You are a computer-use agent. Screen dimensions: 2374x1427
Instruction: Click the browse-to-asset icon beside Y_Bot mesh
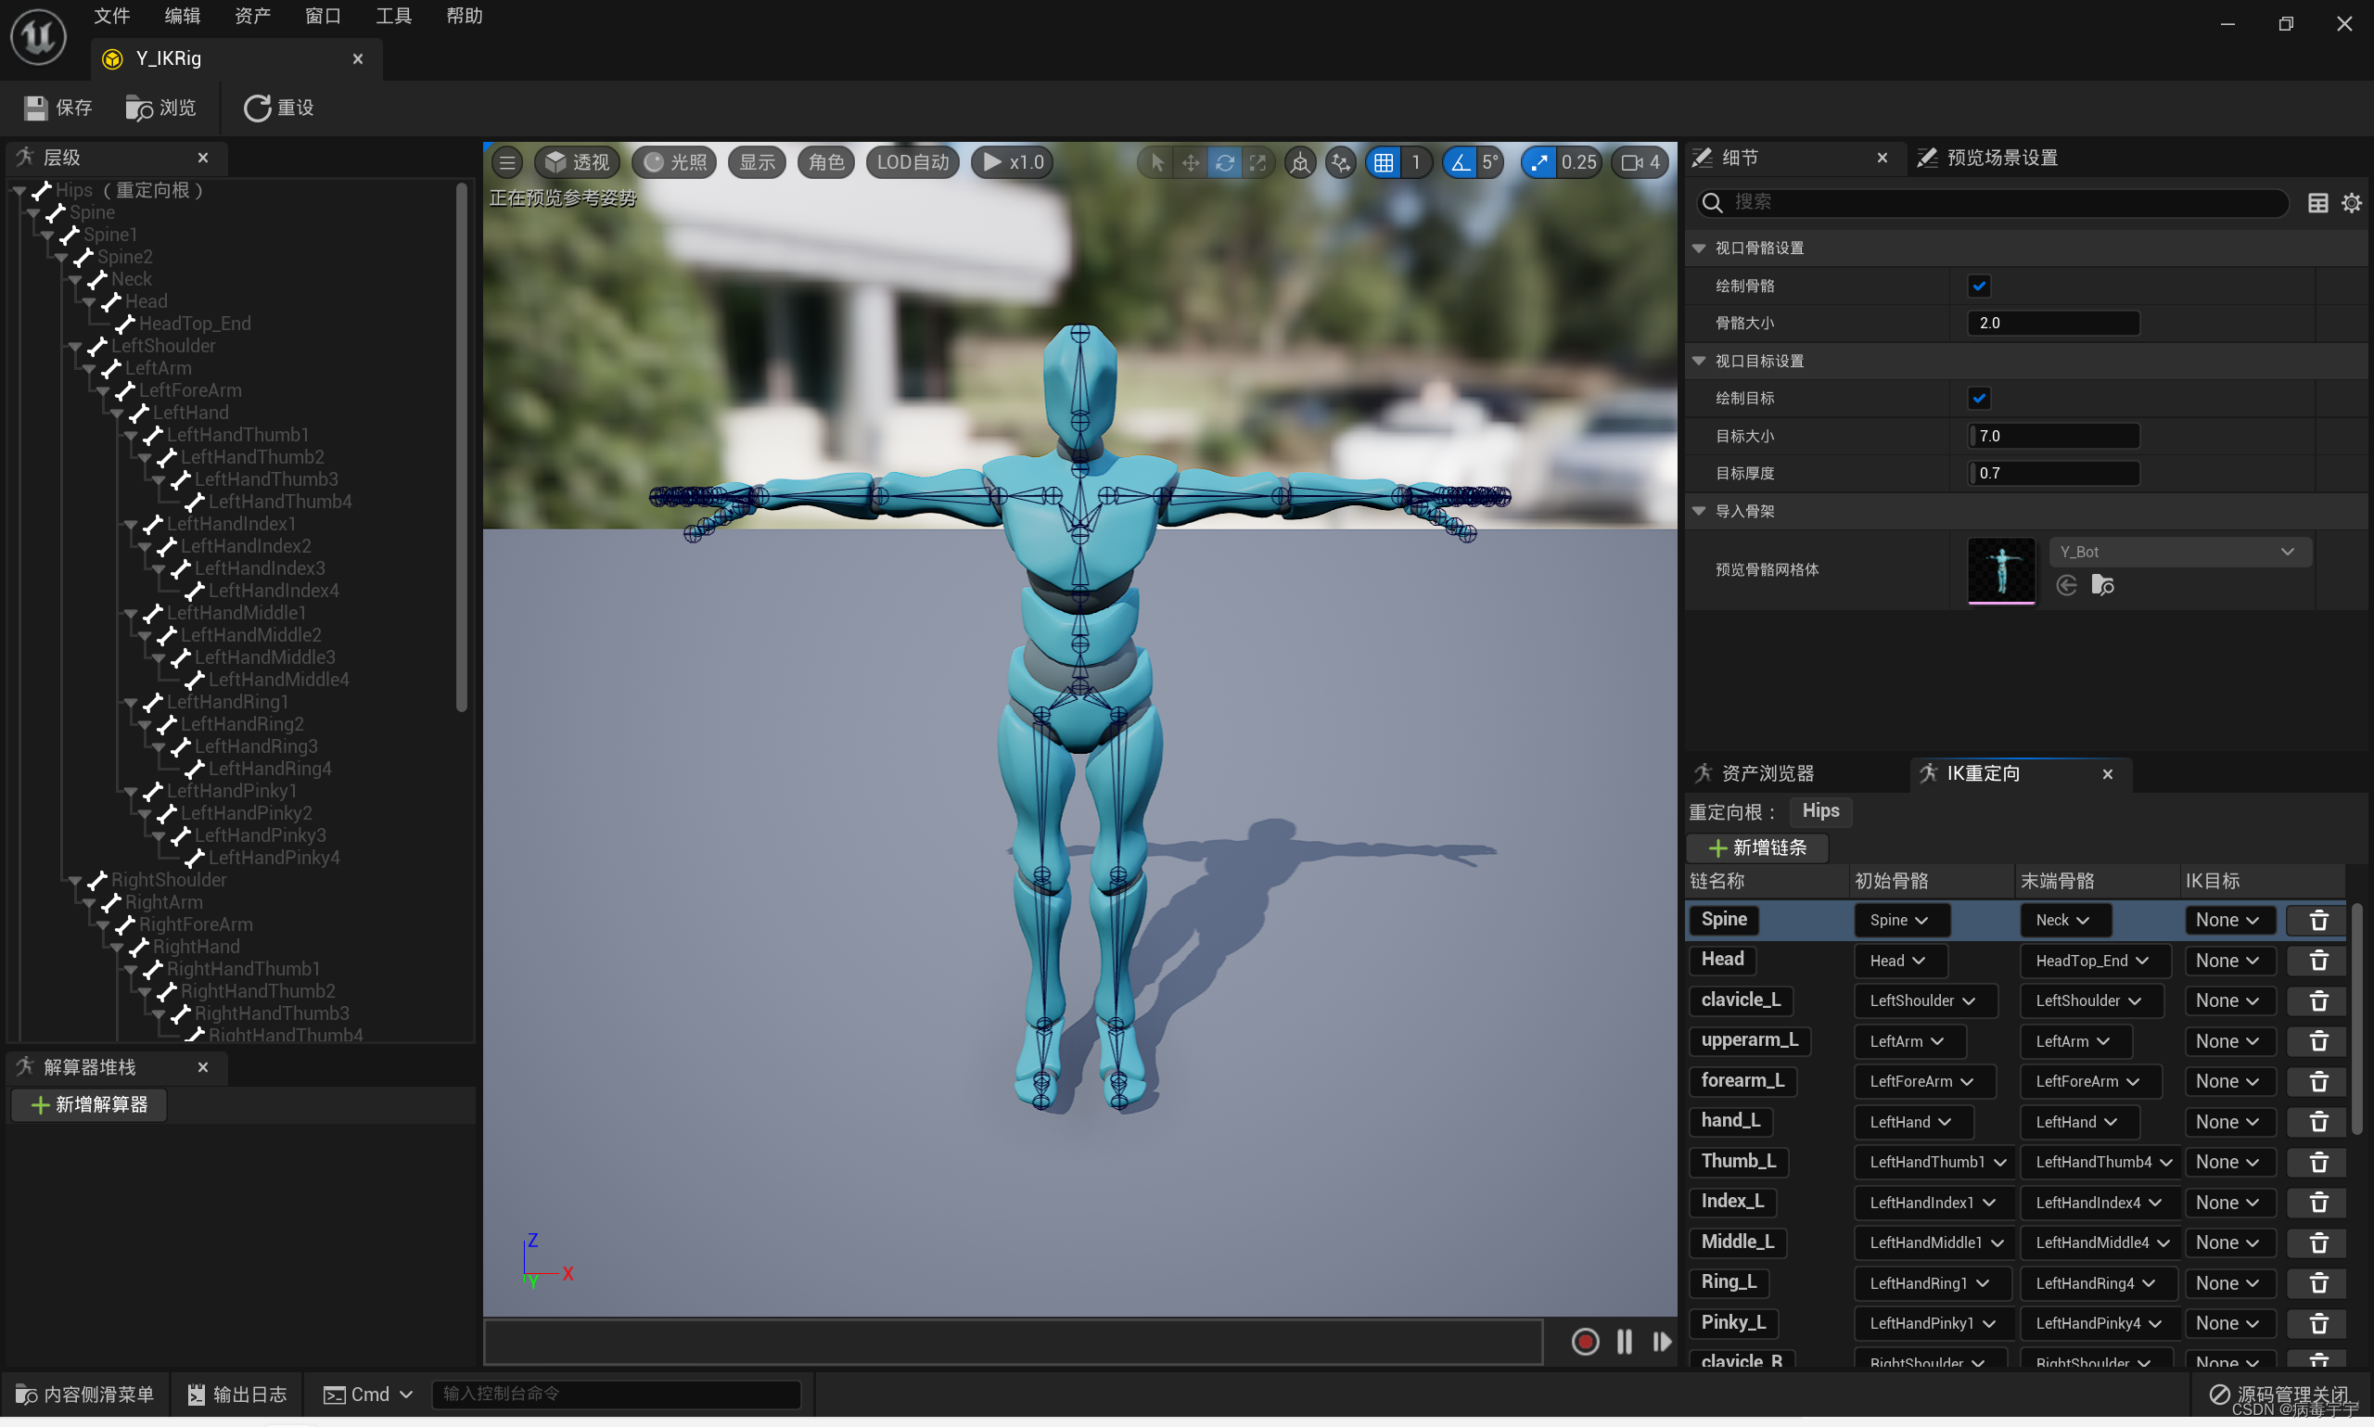pos(2103,585)
